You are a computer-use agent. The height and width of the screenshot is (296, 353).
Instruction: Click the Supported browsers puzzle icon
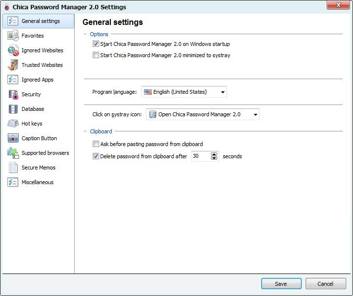[x=13, y=153]
